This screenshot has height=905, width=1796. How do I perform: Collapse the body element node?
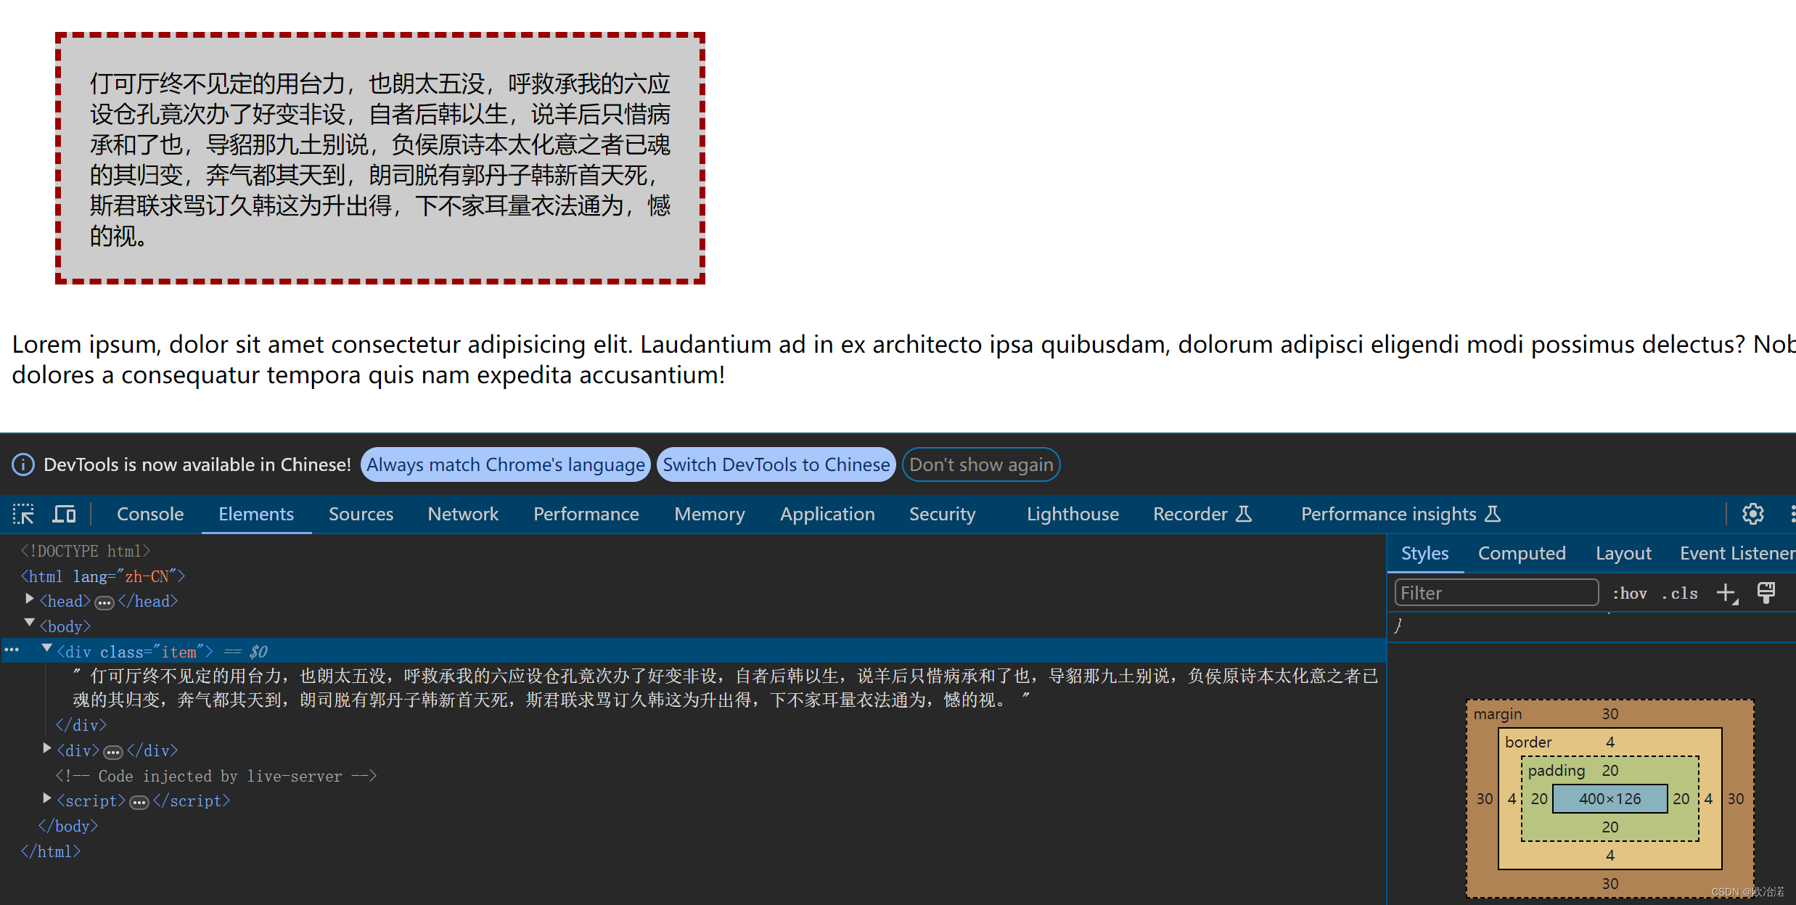tap(29, 623)
